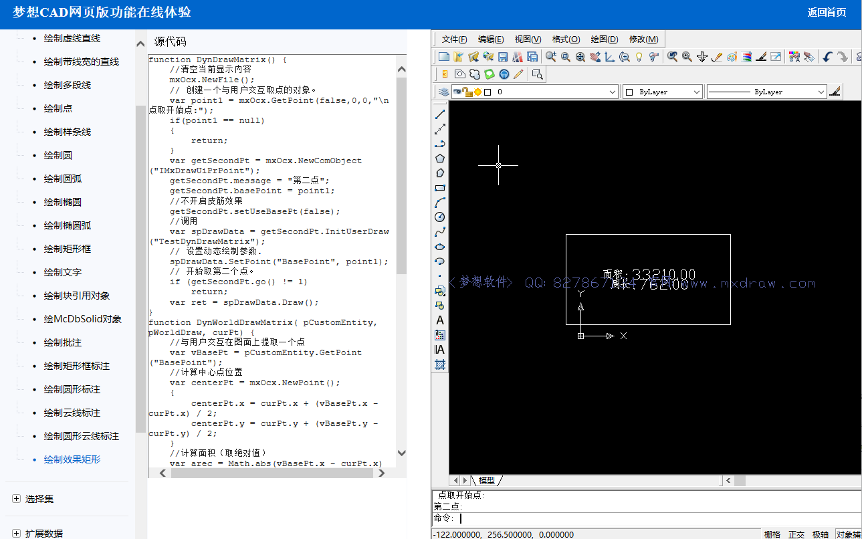862x539 pixels.
Task: Open the 文件(F) menu
Action: coord(454,39)
